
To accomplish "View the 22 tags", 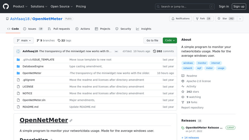I will point(65,40).
